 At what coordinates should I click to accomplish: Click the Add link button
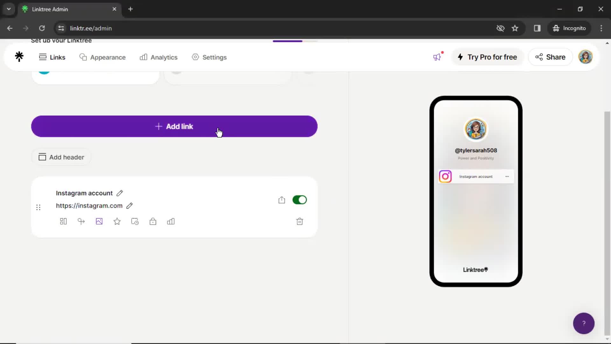[x=174, y=126]
